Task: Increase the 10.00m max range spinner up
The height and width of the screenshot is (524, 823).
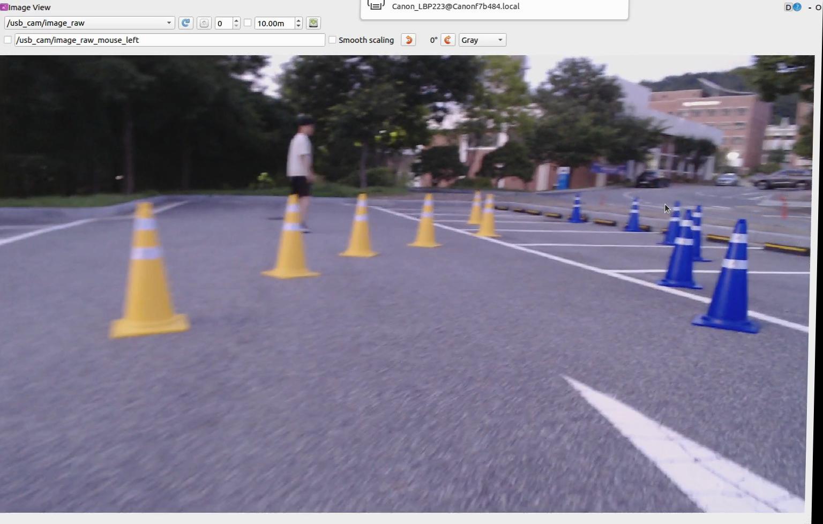Action: 298,20
